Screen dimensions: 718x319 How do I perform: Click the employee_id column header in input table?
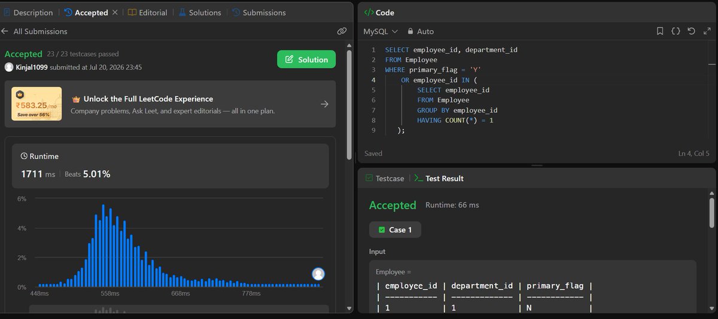pos(410,286)
